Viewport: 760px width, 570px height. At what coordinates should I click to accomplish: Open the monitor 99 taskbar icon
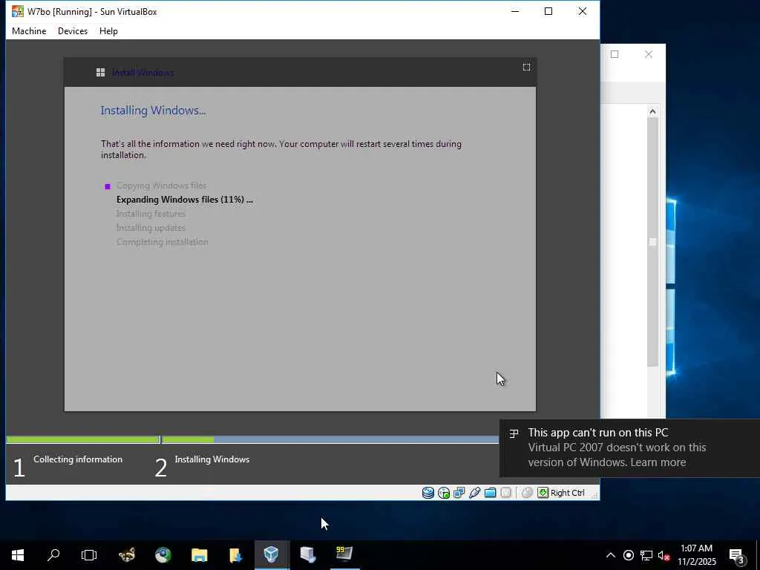(x=344, y=555)
